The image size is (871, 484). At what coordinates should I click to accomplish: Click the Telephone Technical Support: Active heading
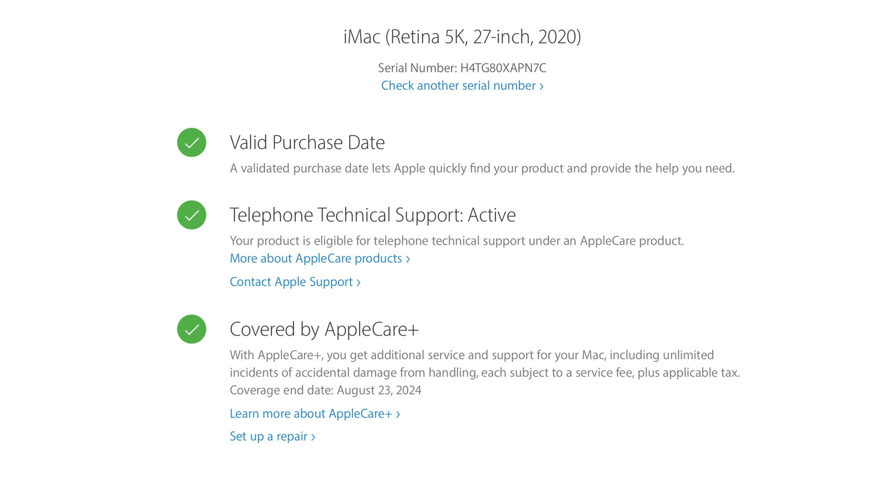pyautogui.click(x=373, y=215)
